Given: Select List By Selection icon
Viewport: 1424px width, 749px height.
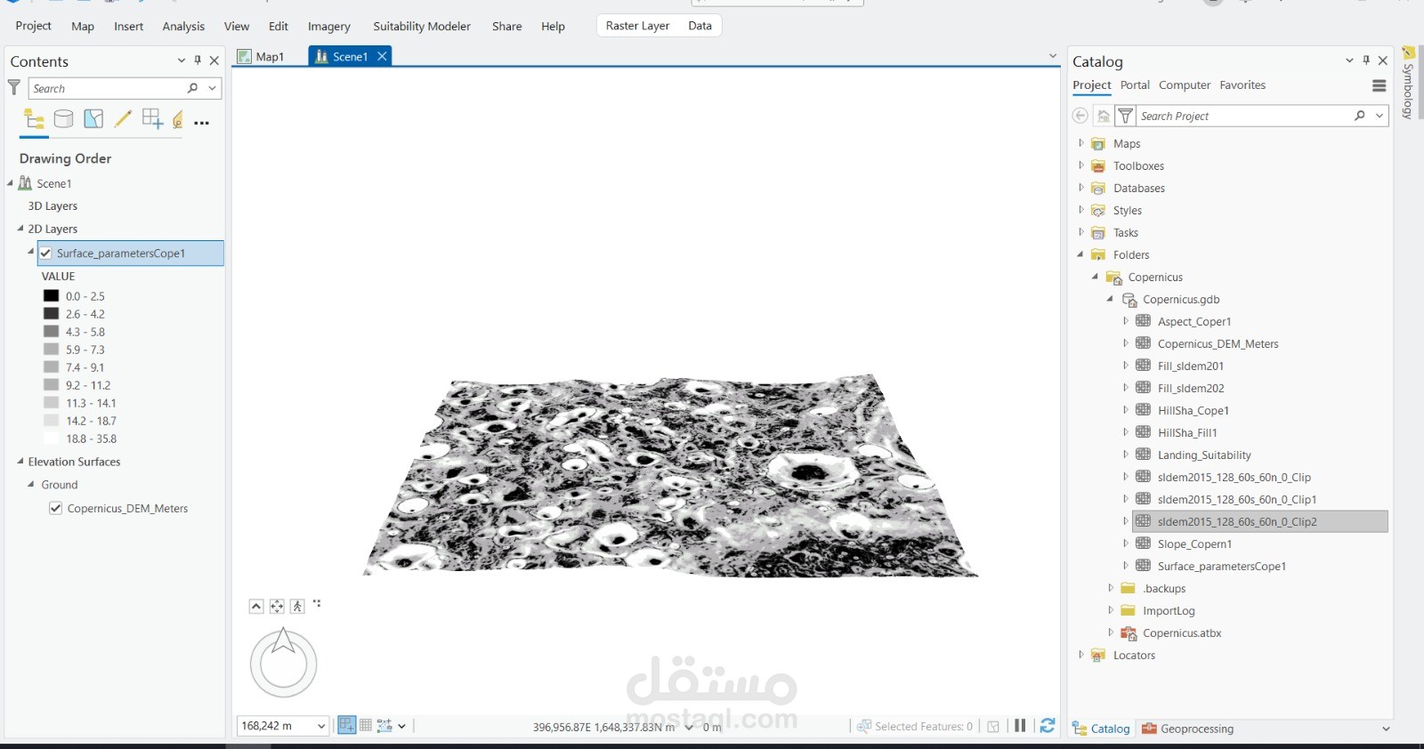Looking at the screenshot, I should 93,119.
